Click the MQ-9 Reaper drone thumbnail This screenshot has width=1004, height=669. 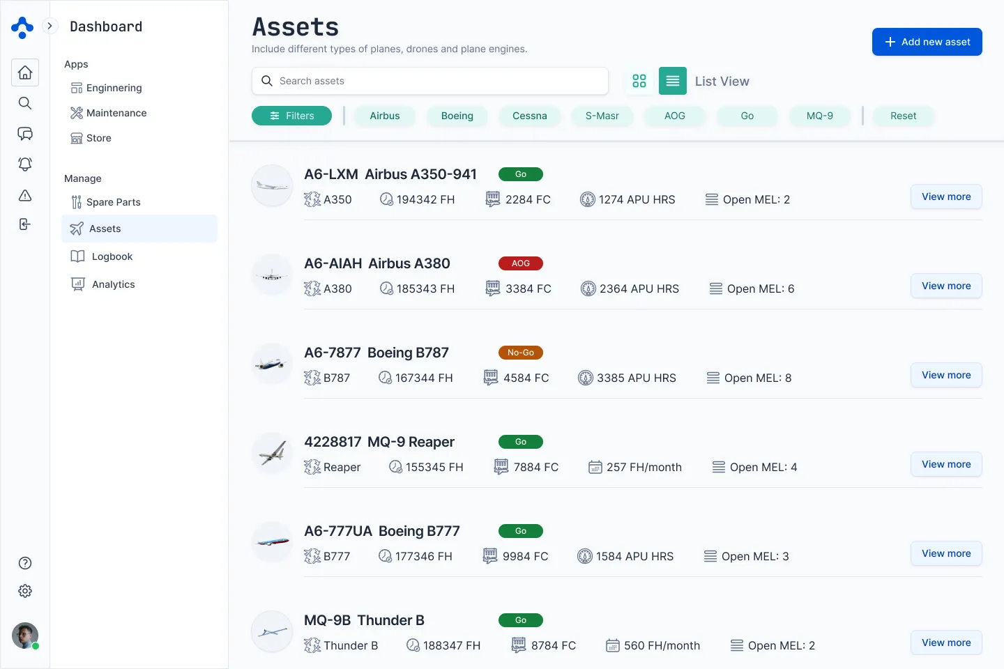click(272, 453)
